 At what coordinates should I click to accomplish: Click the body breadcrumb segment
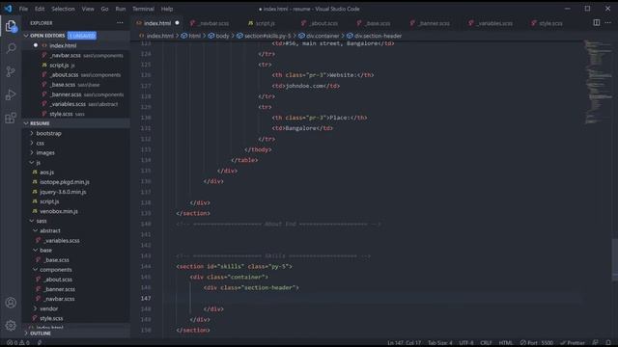click(x=222, y=36)
